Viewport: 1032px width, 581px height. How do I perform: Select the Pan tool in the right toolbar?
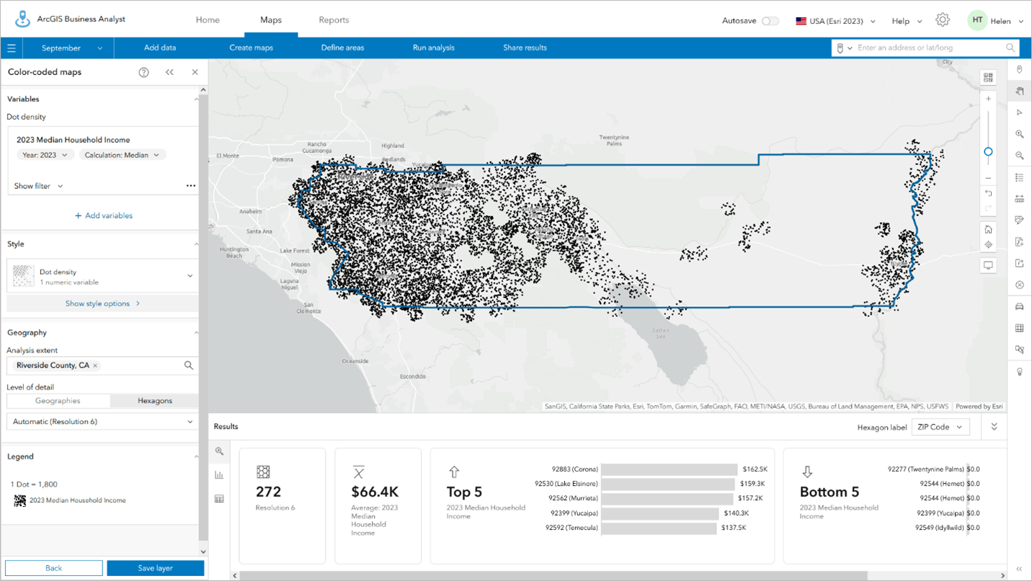1019,91
